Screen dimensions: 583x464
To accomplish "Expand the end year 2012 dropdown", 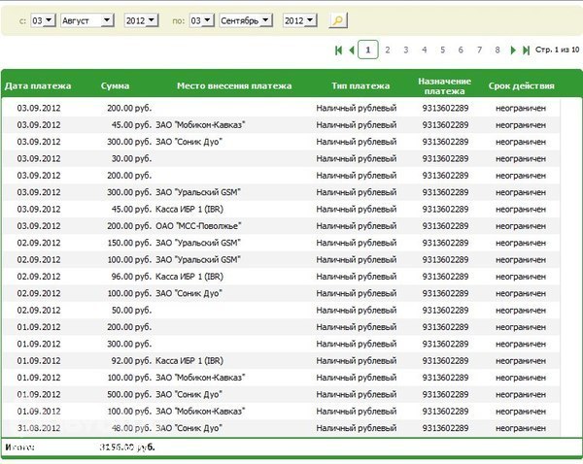I will [300, 20].
